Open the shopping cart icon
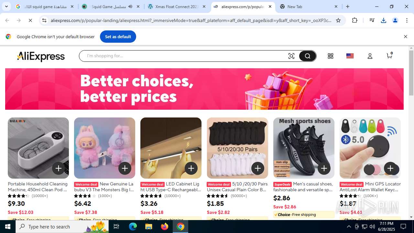414x233 pixels. pyautogui.click(x=389, y=55)
